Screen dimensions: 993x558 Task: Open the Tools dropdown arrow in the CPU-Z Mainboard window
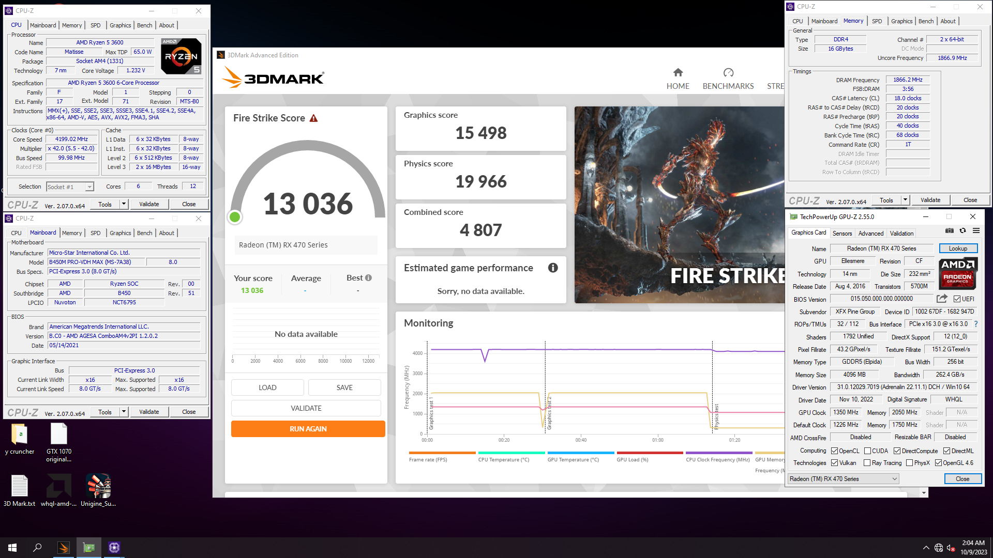coord(124,412)
